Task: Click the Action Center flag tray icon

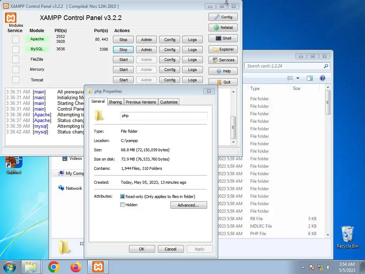Action: point(312,267)
